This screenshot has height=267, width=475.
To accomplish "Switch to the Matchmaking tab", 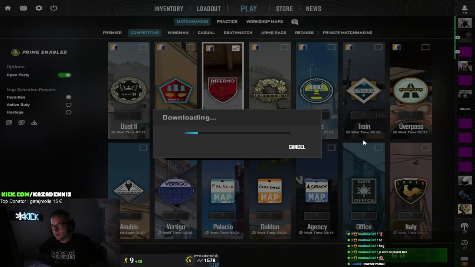I will point(192,22).
